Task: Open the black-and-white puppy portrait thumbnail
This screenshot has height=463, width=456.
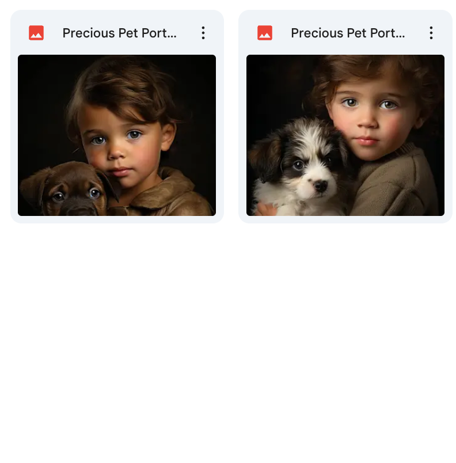Action: (x=345, y=135)
